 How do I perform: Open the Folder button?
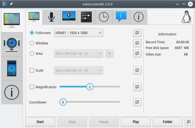(167, 122)
